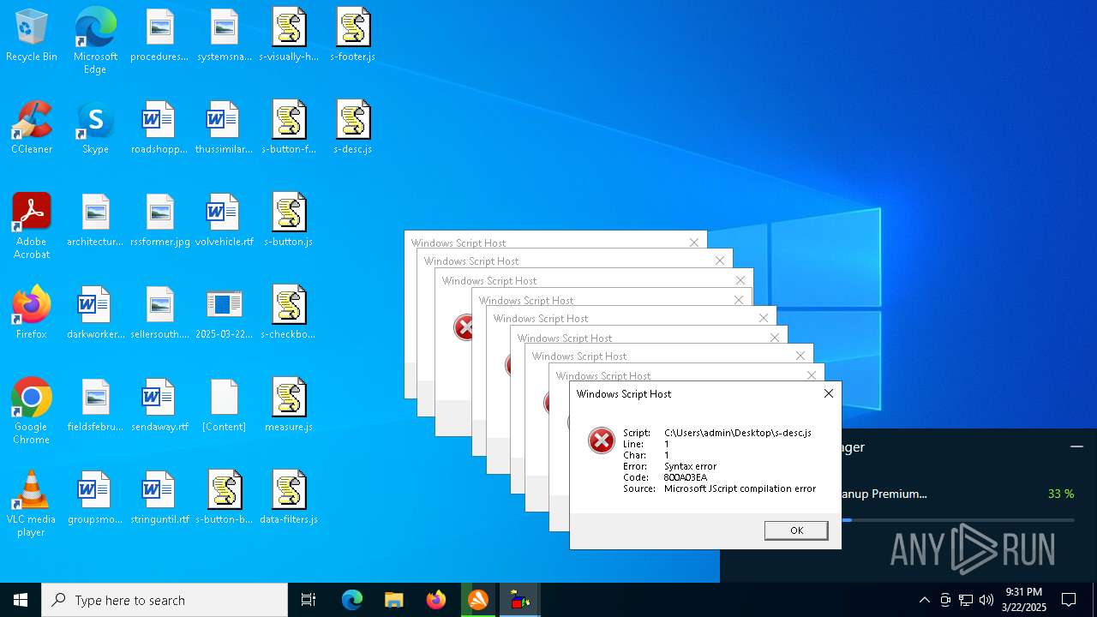This screenshot has height=617, width=1097.
Task: Select the [Content] blank file icon
Action: (224, 405)
